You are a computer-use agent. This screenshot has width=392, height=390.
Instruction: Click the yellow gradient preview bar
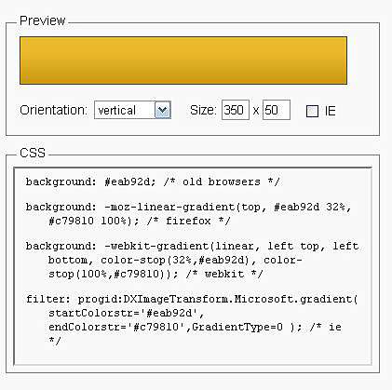[183, 61]
